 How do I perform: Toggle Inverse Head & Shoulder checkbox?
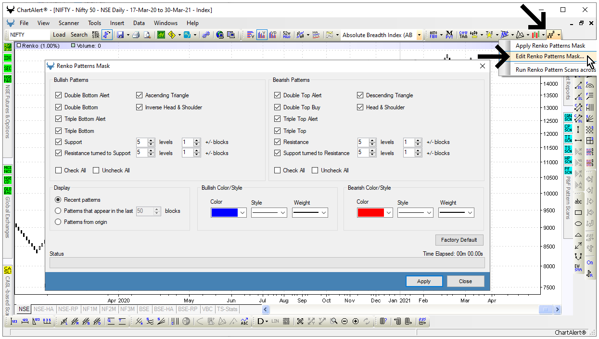140,107
